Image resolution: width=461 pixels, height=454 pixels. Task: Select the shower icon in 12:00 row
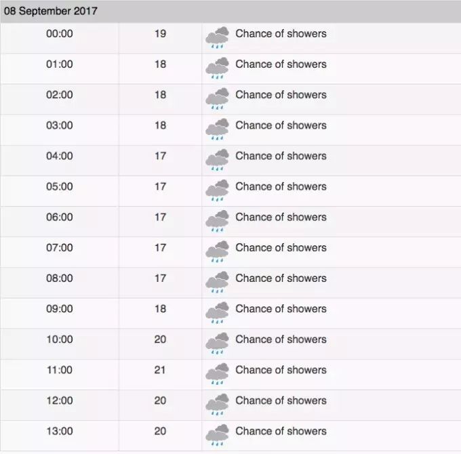point(217,404)
